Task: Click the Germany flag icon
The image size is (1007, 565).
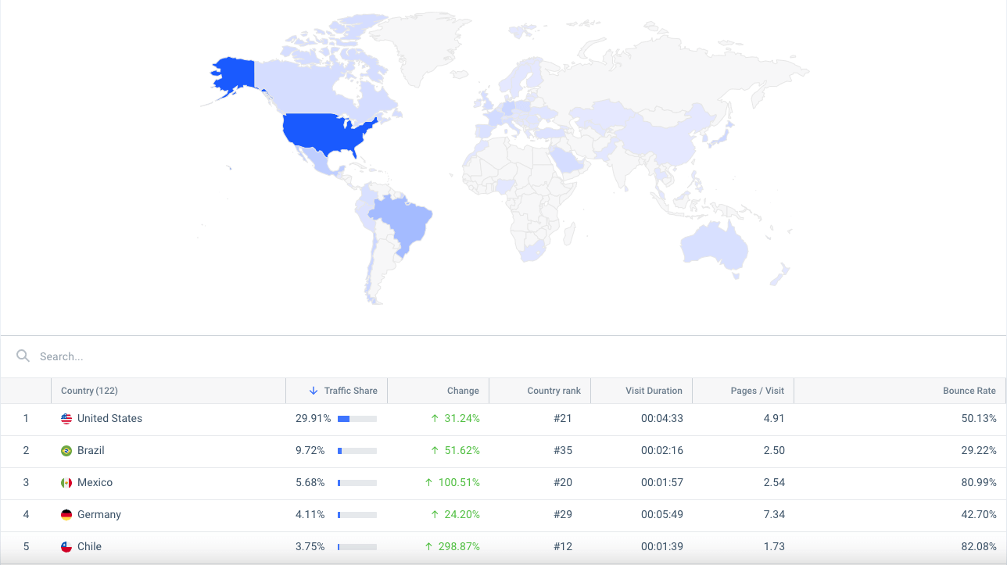Action: (66, 515)
